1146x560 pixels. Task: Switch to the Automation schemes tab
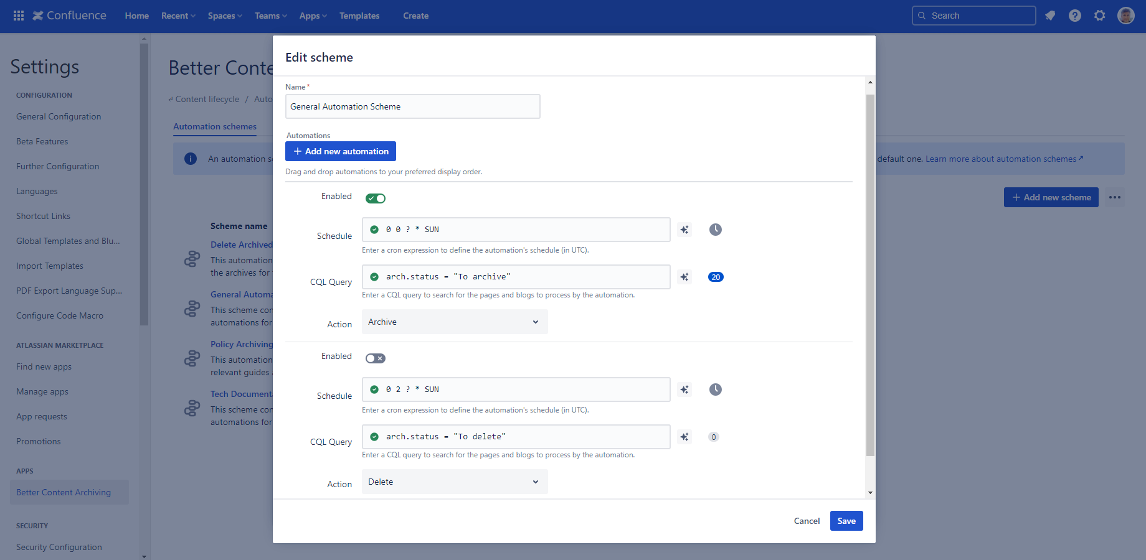pos(214,126)
